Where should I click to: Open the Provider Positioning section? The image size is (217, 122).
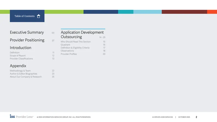27,40
